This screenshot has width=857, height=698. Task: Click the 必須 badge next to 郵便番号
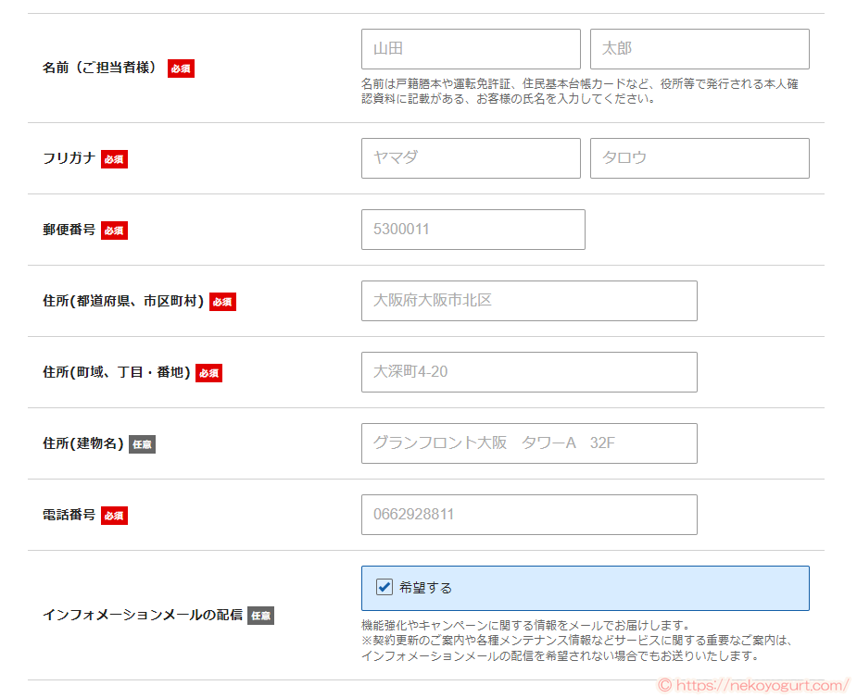coord(114,230)
